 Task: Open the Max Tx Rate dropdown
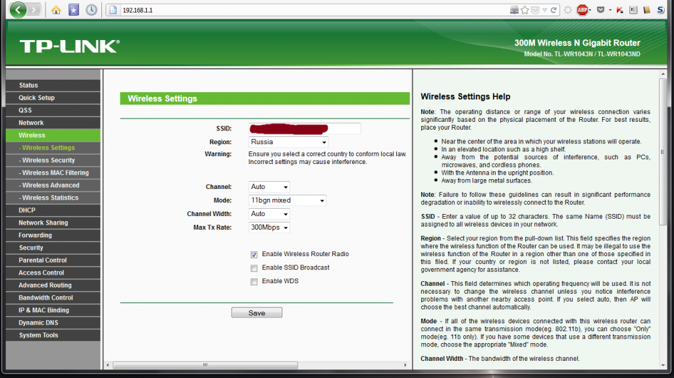coord(269,227)
